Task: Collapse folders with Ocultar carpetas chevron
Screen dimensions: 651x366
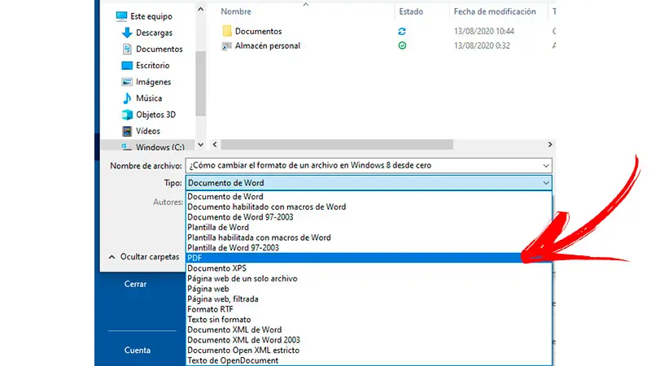Action: click(x=111, y=257)
